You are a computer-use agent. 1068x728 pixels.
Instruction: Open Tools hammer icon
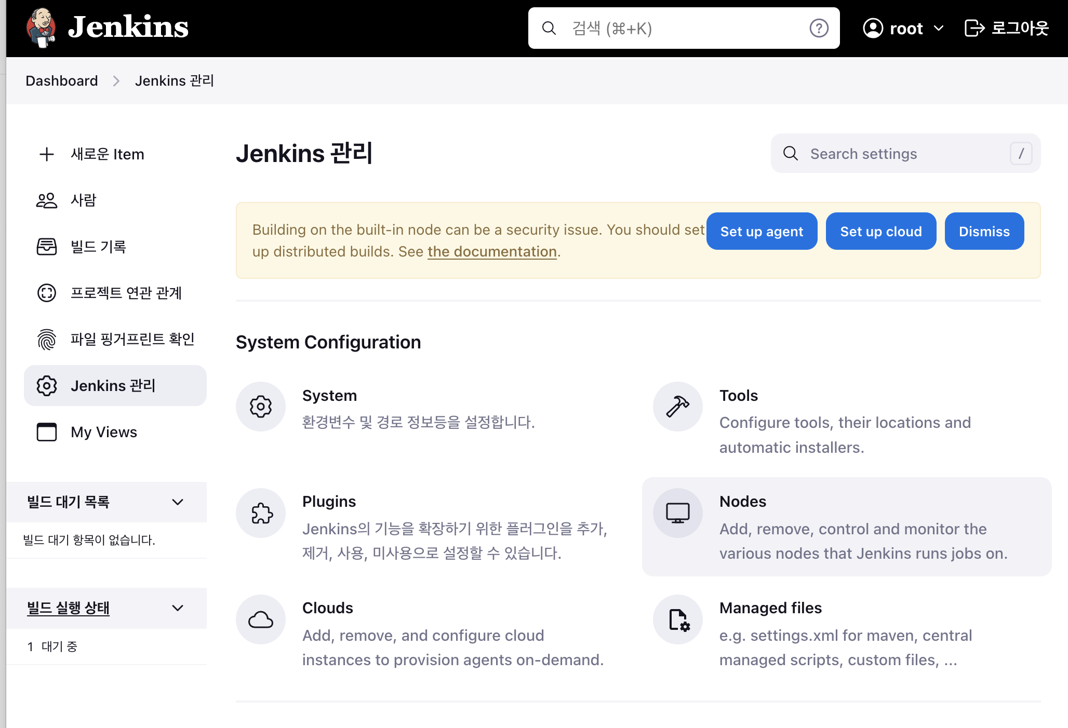point(678,407)
